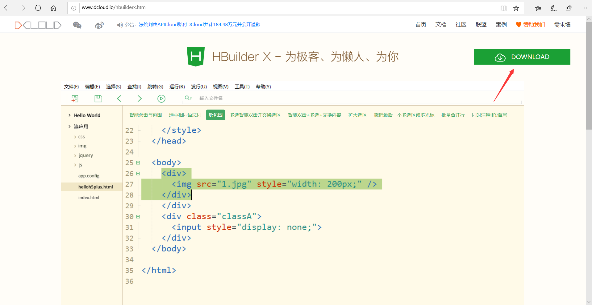592x305 pixels.
Task: Toggle reading view in the address bar
Action: pos(503,8)
